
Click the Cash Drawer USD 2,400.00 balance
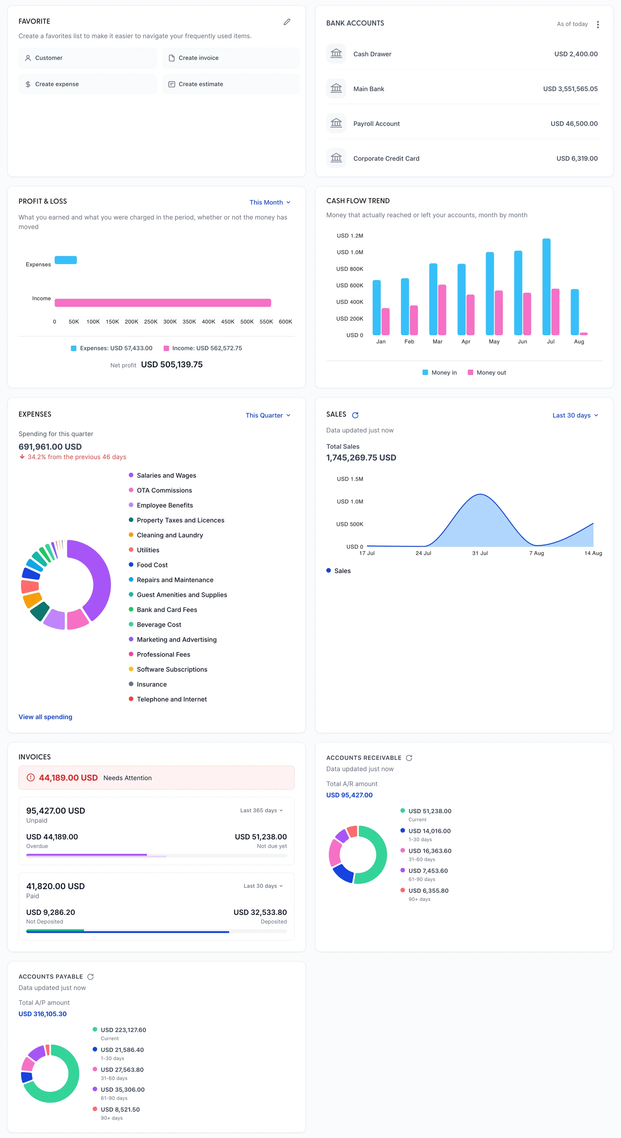(x=576, y=54)
